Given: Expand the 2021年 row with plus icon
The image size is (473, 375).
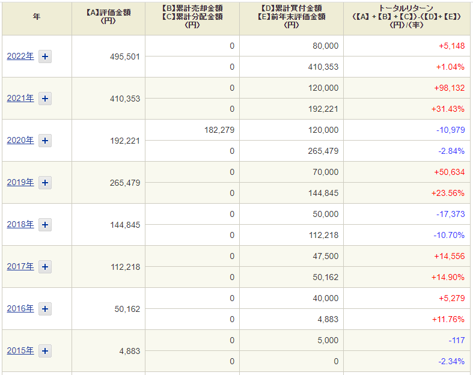Looking at the screenshot, I should click(45, 99).
